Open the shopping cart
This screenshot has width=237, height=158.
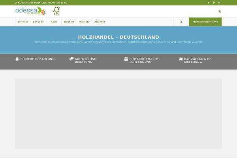click(x=220, y=11)
